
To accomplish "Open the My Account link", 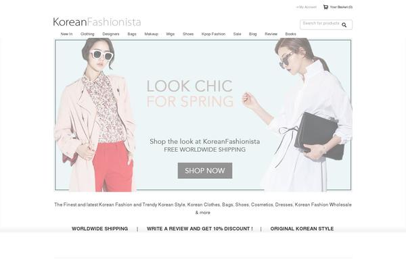I will [306, 7].
